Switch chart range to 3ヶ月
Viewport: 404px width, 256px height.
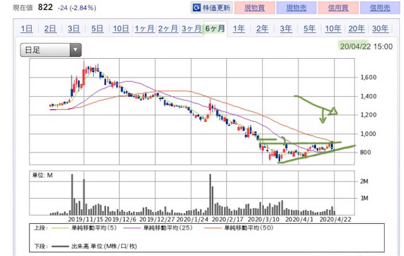point(191,29)
